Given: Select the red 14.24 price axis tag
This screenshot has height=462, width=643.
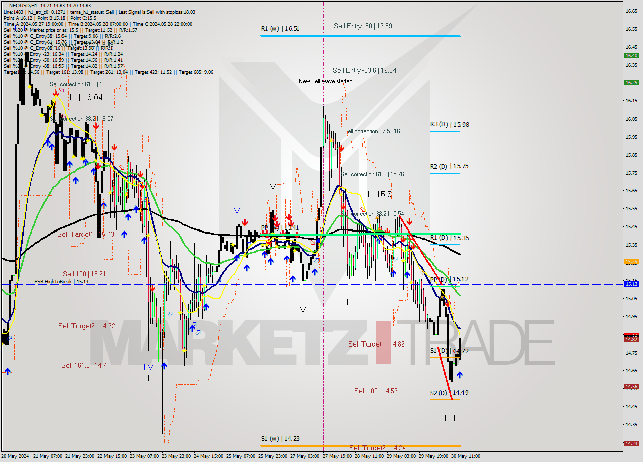Looking at the screenshot, I should tap(631, 443).
